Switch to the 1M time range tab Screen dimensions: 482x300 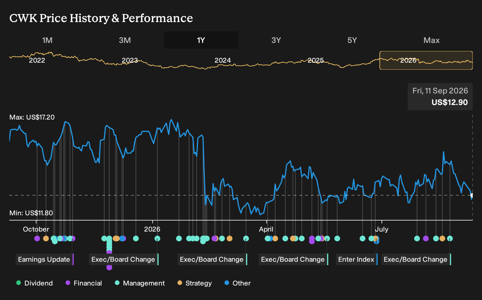coord(47,40)
